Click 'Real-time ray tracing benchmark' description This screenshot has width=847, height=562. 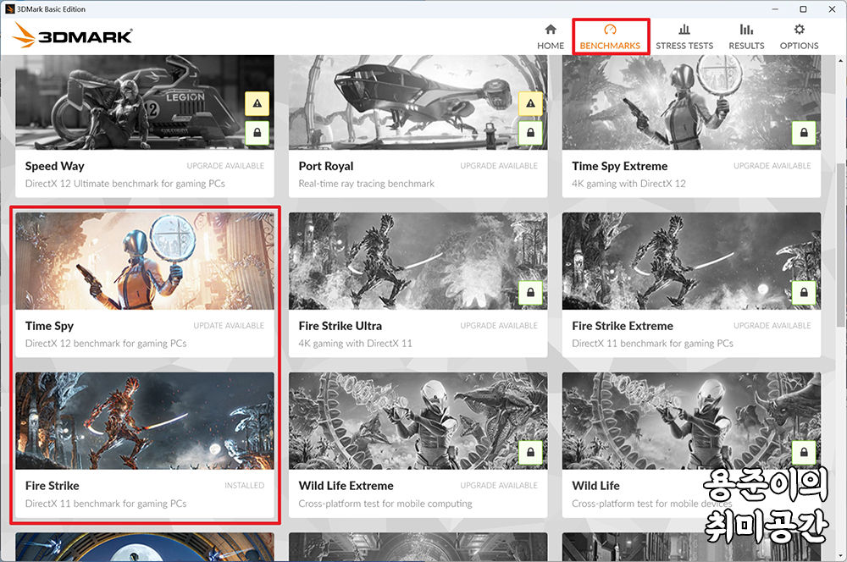[366, 184]
